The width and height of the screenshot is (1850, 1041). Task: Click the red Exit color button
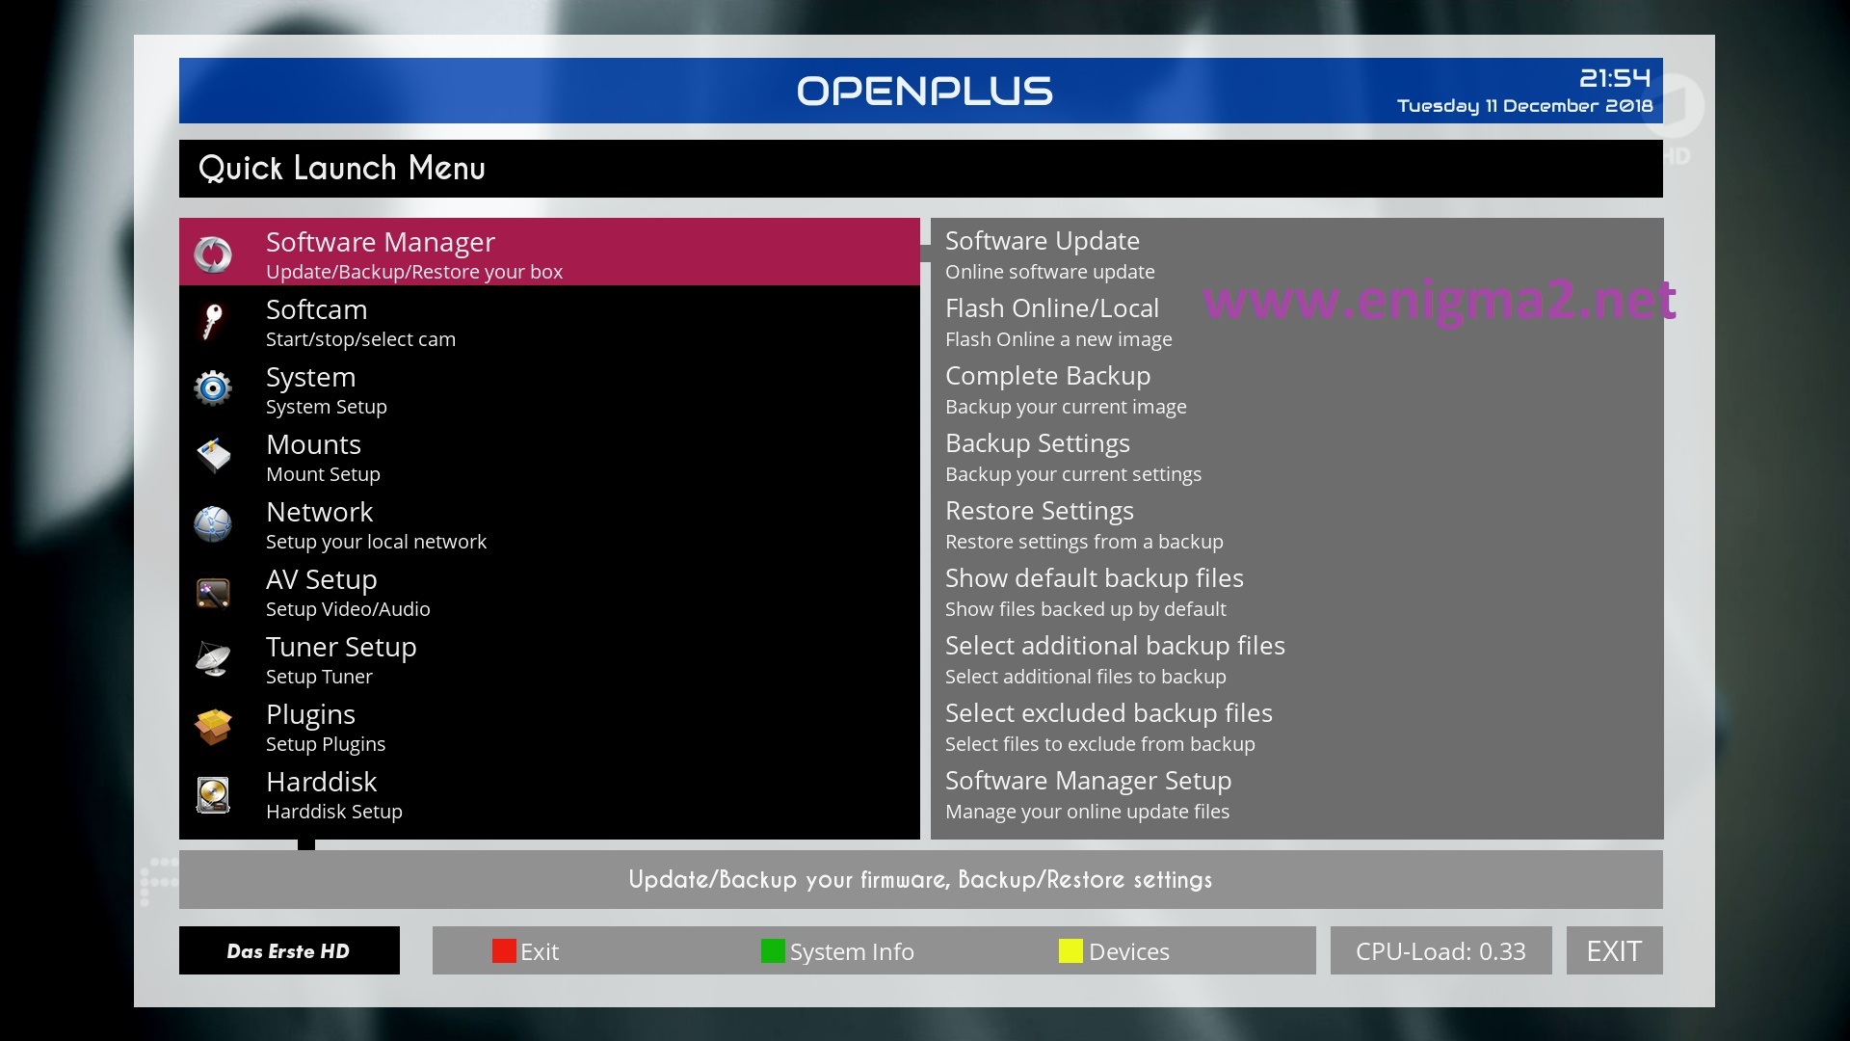(504, 951)
